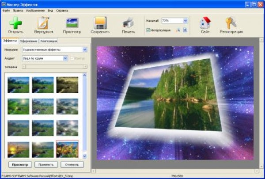
Task: Toggle the Интерполяция checkbox
Action: (x=148, y=30)
